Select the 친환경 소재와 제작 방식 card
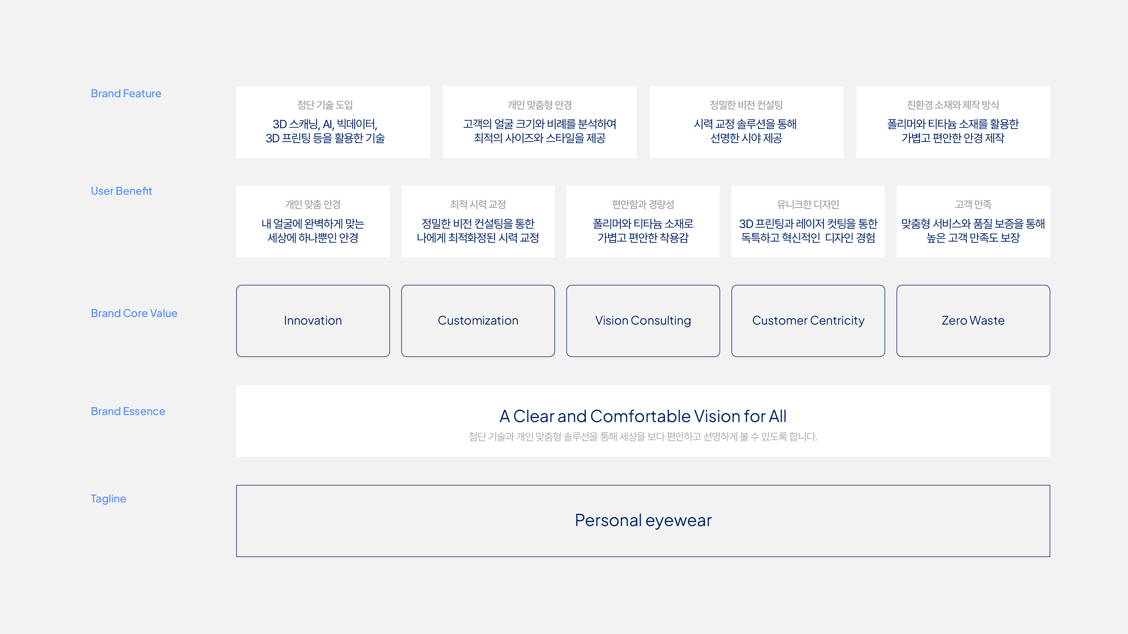The height and width of the screenshot is (634, 1128). tap(952, 122)
